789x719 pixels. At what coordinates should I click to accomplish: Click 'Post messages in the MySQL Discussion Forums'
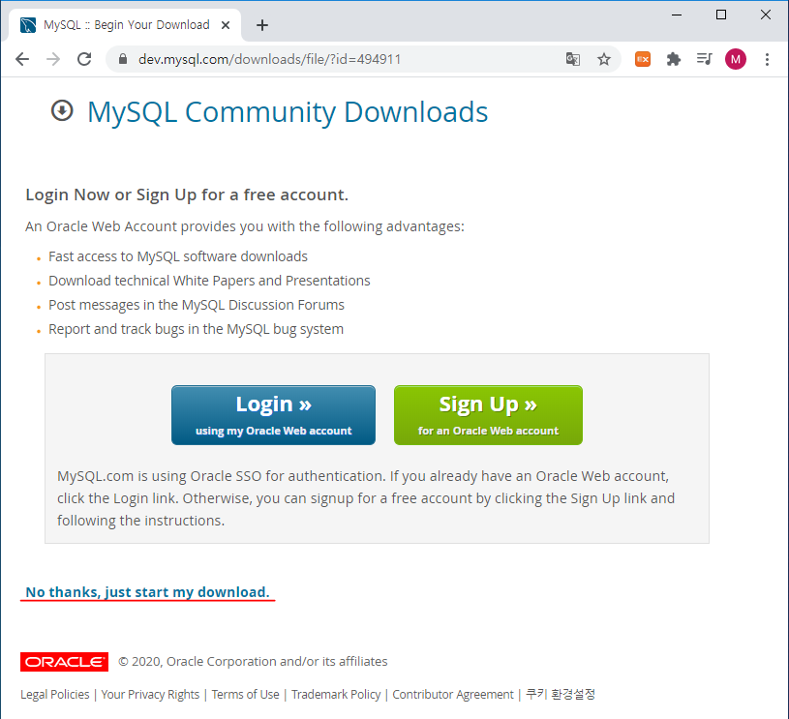coord(197,305)
